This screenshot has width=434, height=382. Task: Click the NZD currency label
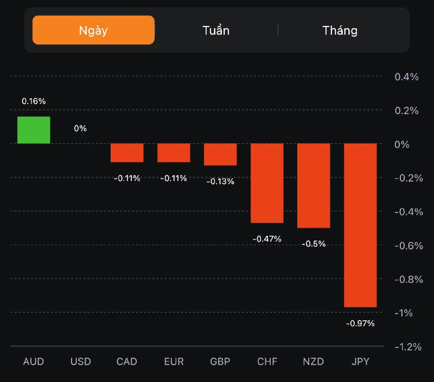tap(314, 361)
